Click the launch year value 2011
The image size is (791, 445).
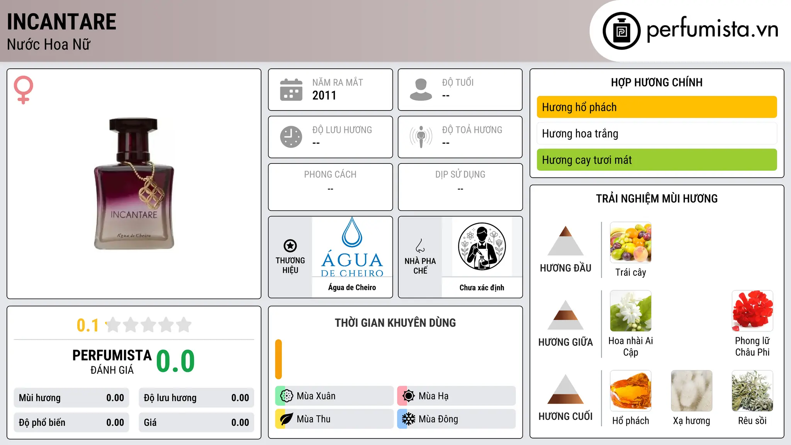(324, 95)
